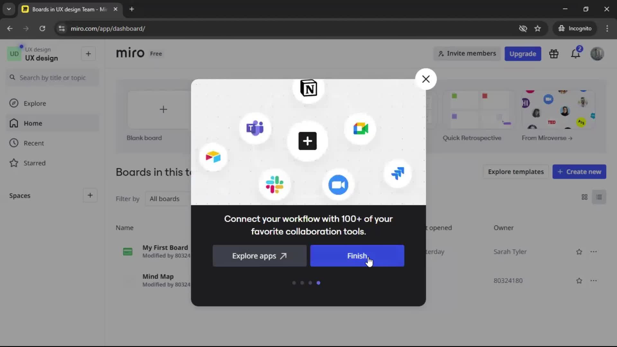Image resolution: width=617 pixels, height=347 pixels.
Task: Go to second onboarding step dot
Action: click(x=302, y=283)
